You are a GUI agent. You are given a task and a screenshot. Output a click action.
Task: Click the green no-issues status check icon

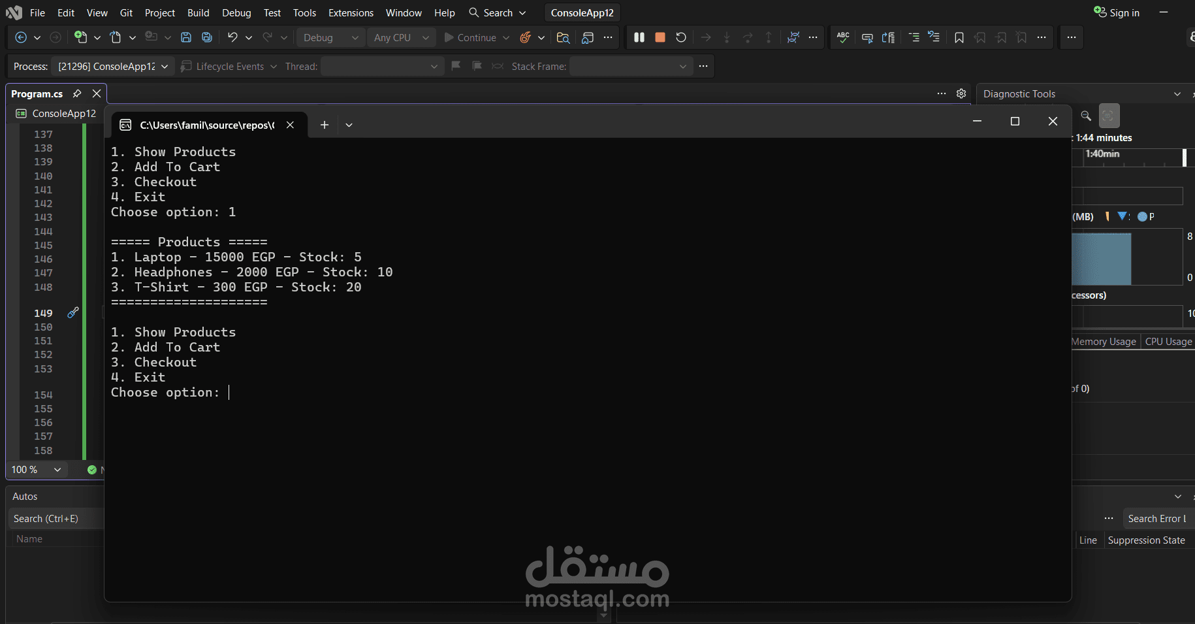pos(92,470)
